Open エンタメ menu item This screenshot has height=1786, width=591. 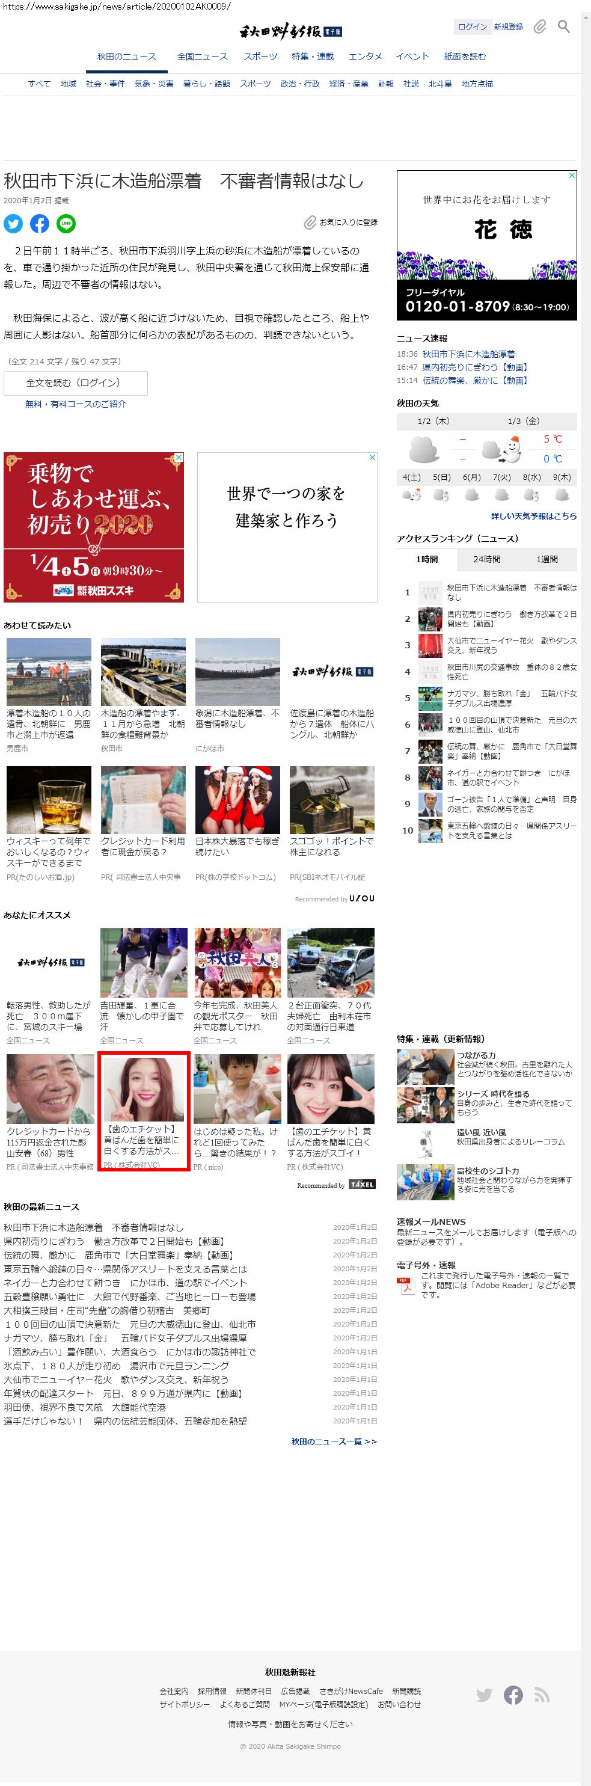365,57
